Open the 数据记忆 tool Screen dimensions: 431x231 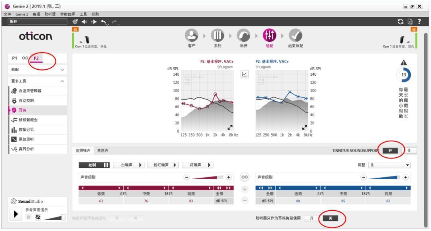point(38,129)
